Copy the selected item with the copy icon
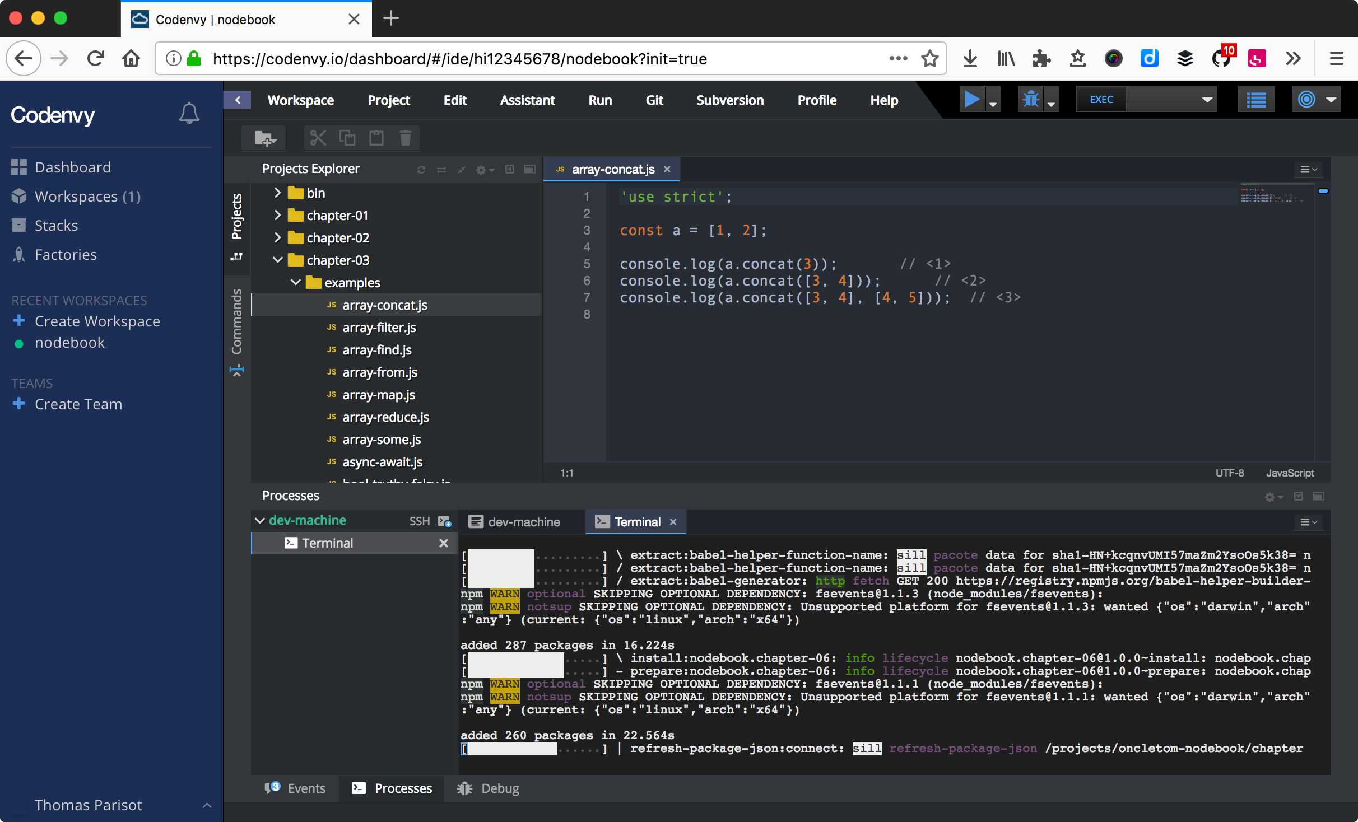Image resolution: width=1358 pixels, height=822 pixels. click(346, 138)
